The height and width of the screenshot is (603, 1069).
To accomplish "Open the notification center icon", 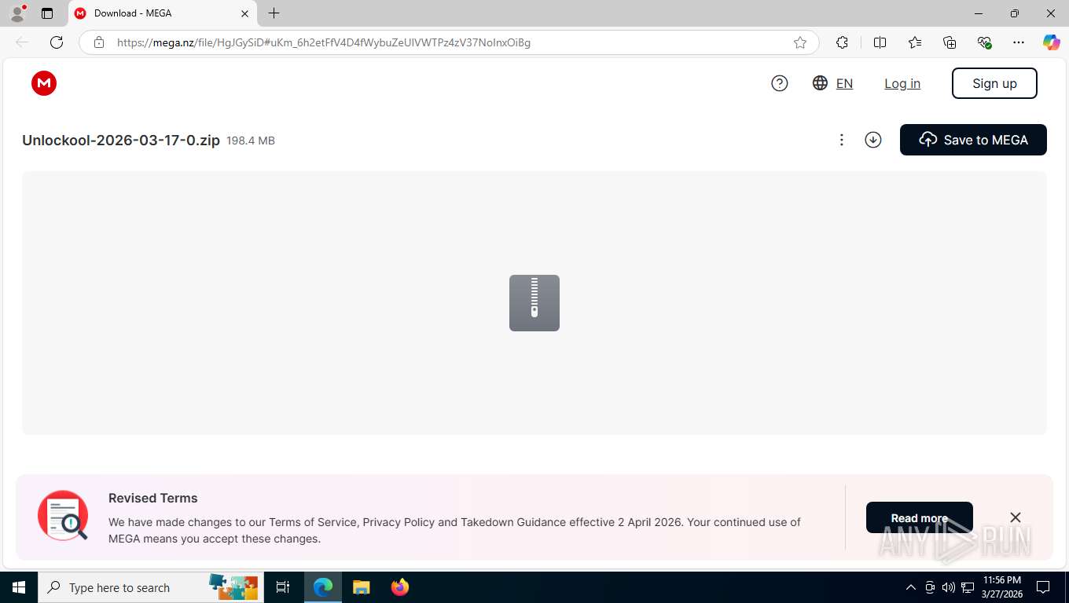I will pos(1043,587).
